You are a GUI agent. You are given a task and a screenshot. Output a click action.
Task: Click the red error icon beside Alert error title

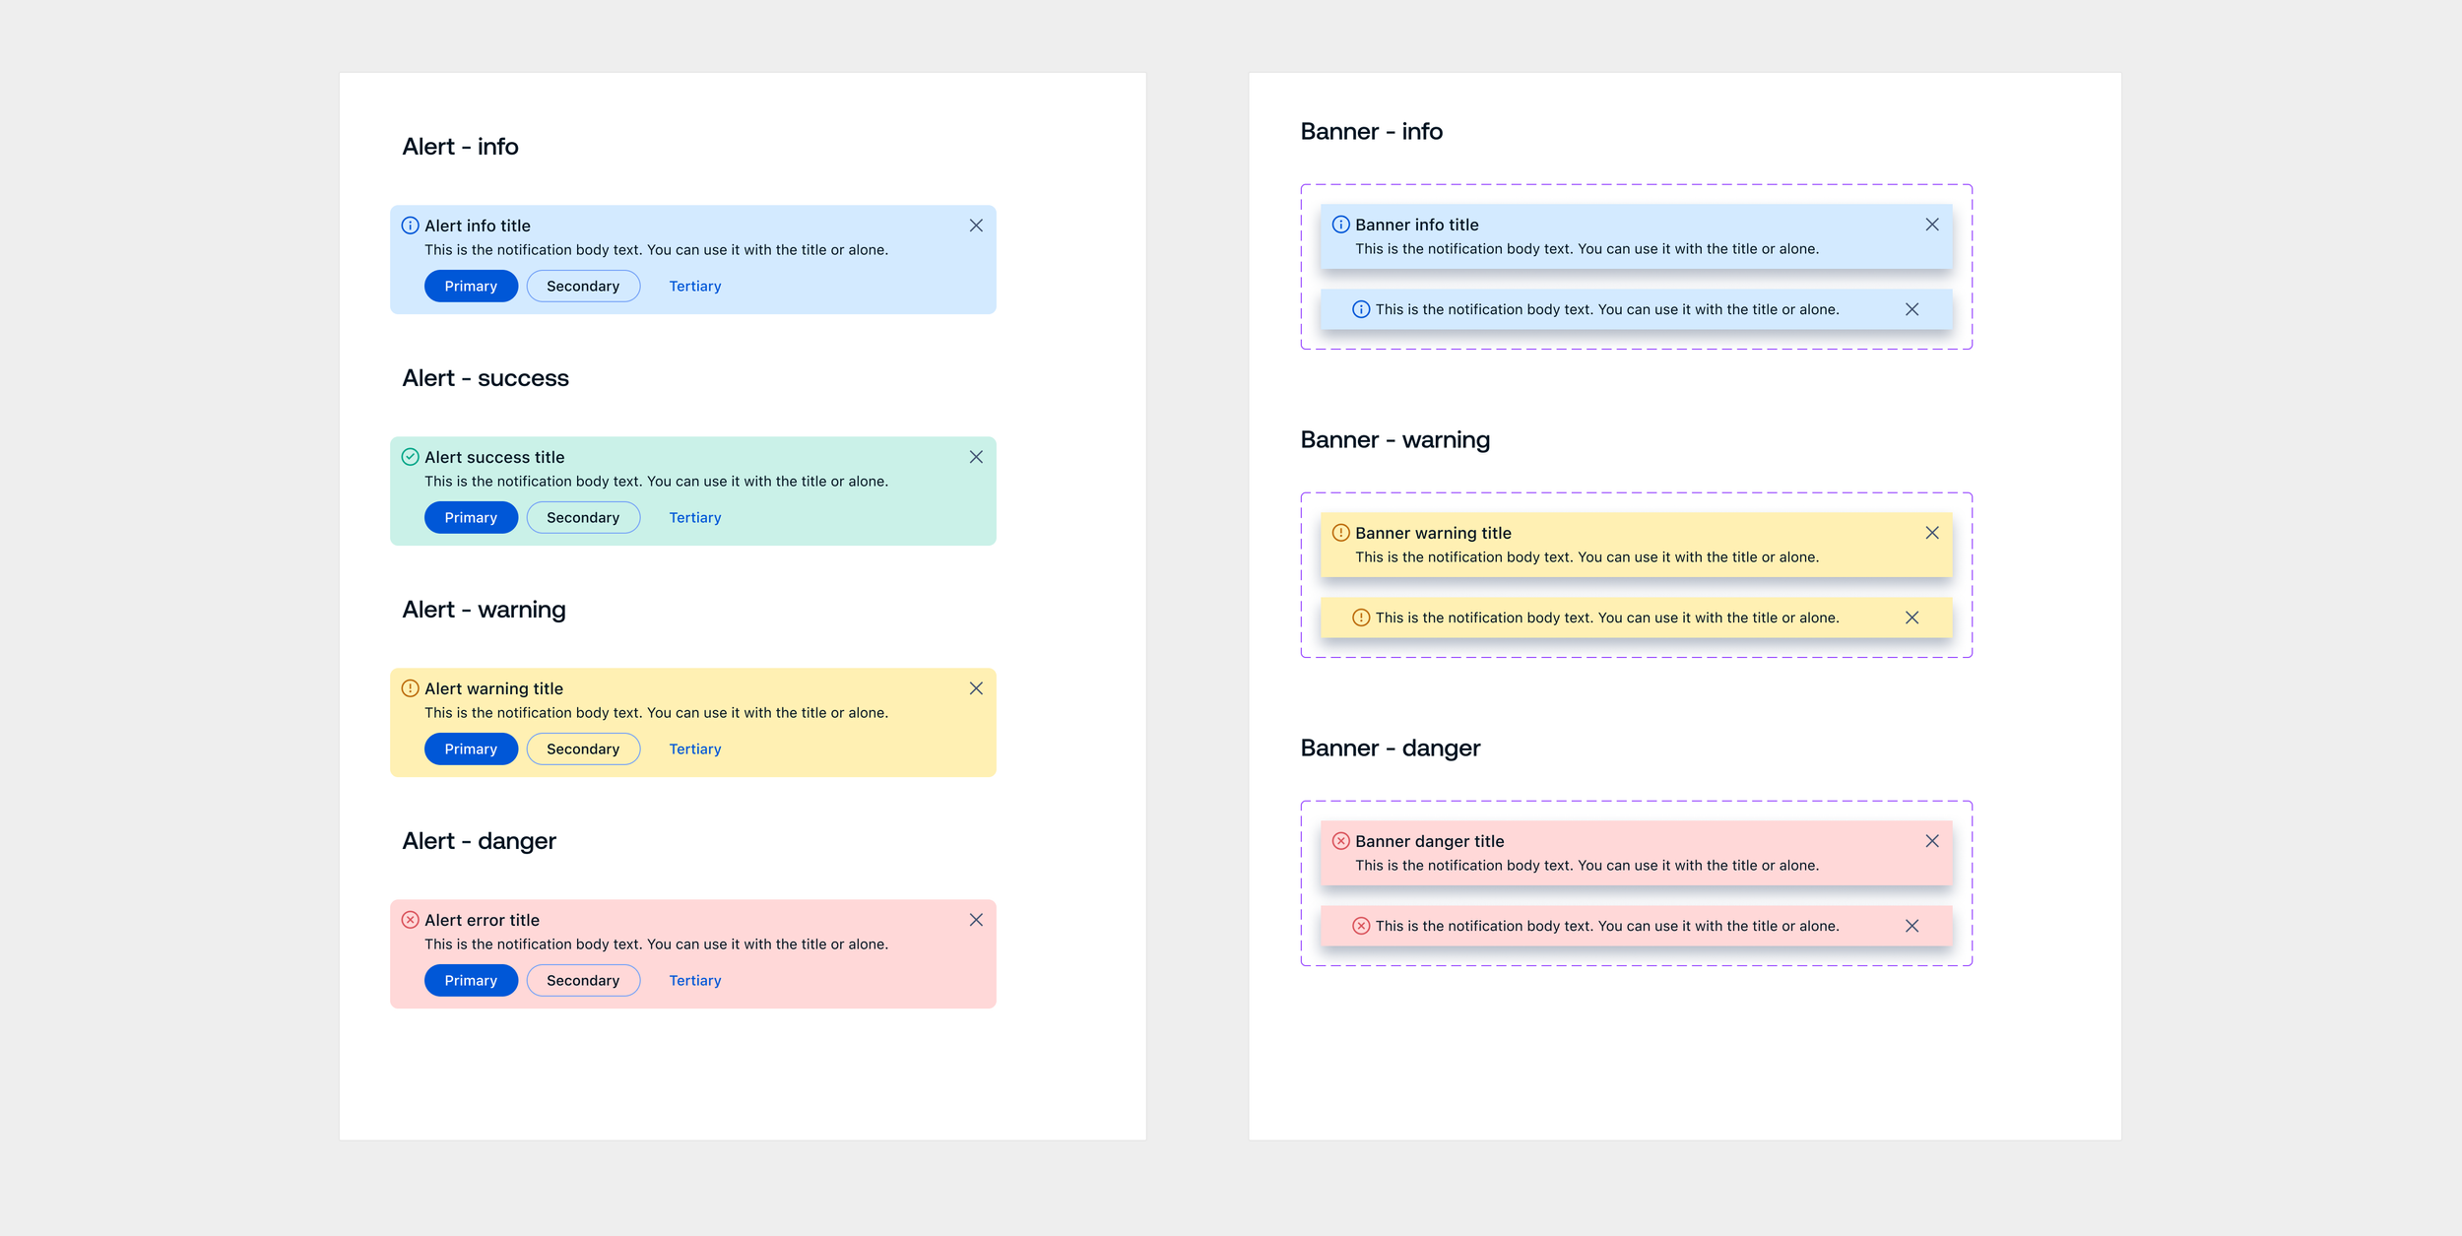[x=410, y=920]
